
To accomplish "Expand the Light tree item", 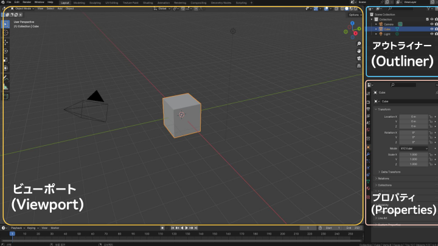I will click(376, 34).
